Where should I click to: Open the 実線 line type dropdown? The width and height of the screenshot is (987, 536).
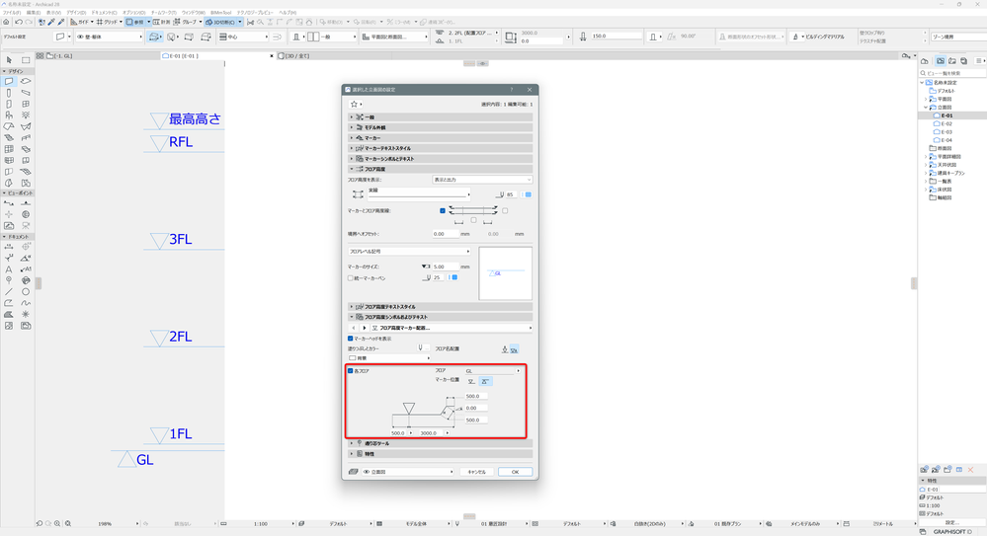tap(419, 194)
